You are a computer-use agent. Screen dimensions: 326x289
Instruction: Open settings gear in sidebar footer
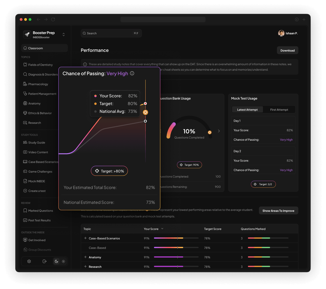[x=29, y=261]
